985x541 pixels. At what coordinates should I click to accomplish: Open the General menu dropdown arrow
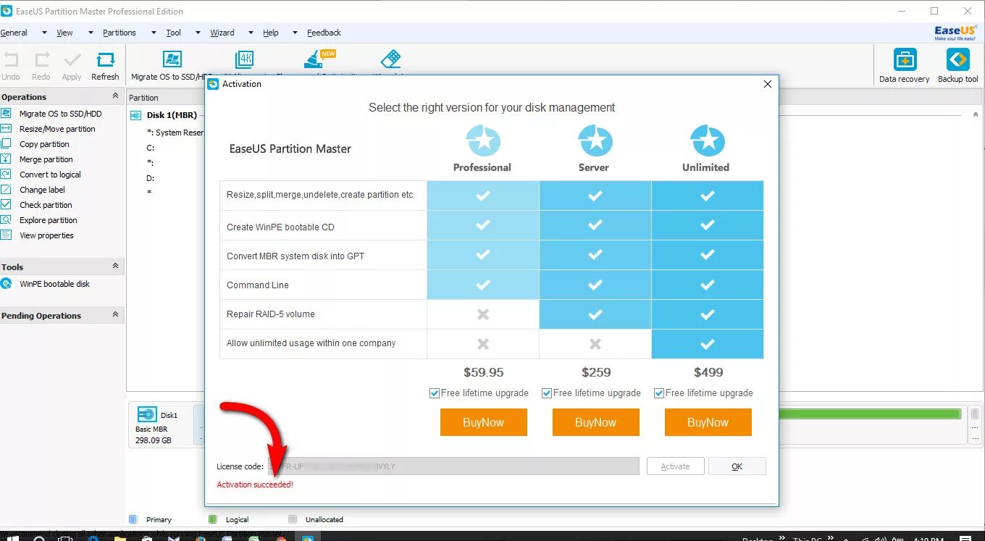44,33
